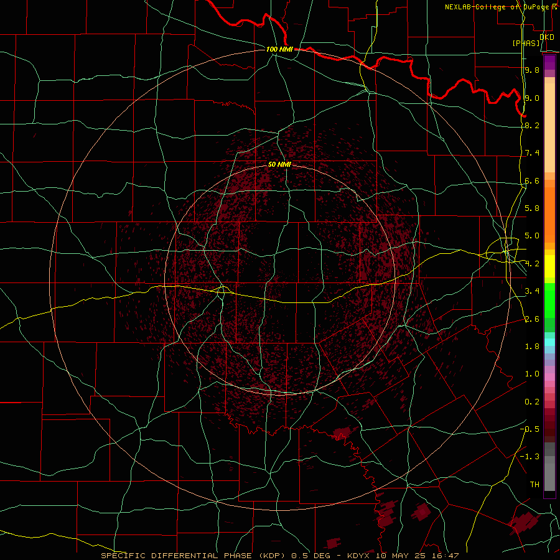Click the 8.2 scale label
Viewport: 560px width, 560px height.
(x=532, y=125)
